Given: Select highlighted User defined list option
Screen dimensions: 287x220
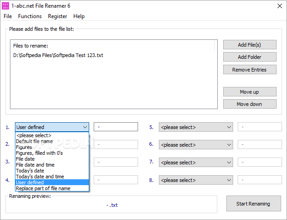Looking at the screenshot, I should 52,182.
